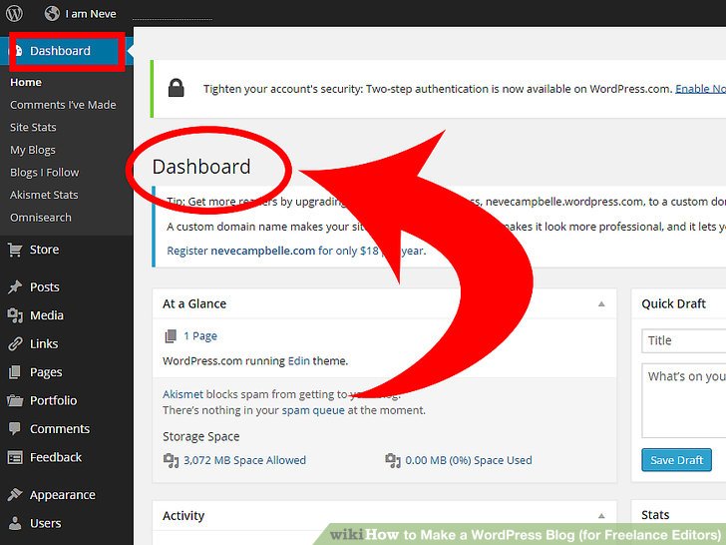Click the WordPress logo icon

pyautogui.click(x=15, y=14)
